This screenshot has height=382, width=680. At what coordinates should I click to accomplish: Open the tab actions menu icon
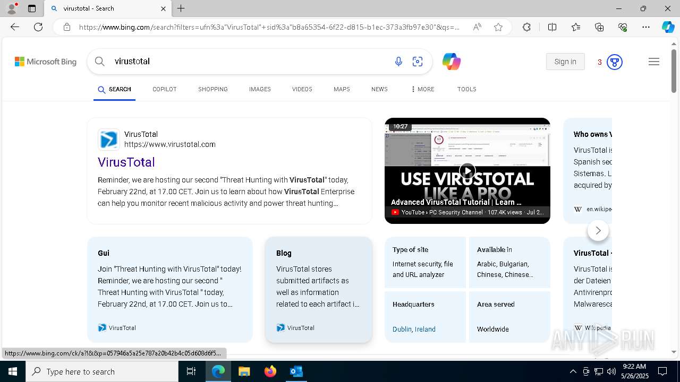[x=32, y=8]
